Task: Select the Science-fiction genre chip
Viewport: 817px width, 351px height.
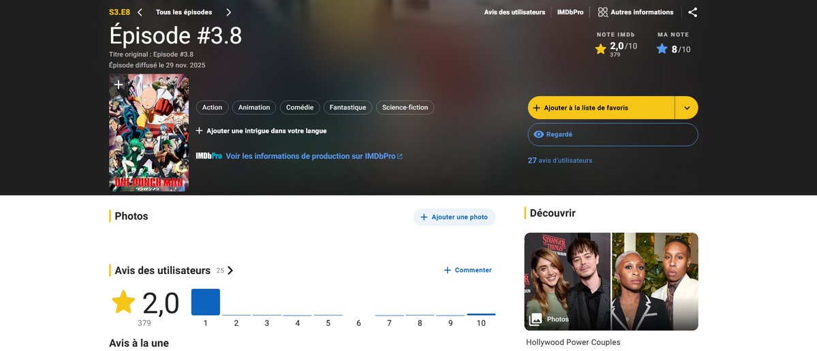Action: click(x=405, y=108)
